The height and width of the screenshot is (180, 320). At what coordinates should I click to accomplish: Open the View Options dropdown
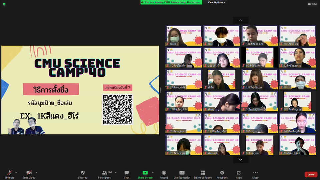(217, 2)
